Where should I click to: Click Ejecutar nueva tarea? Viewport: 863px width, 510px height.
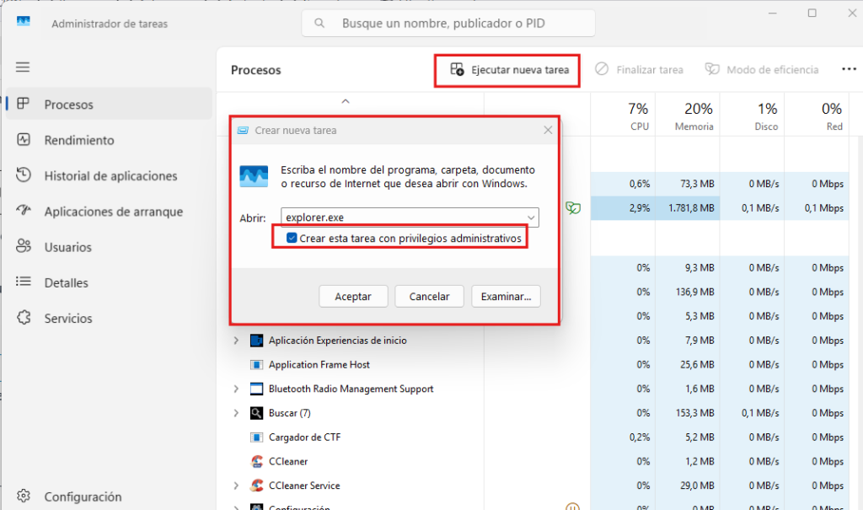click(x=507, y=69)
